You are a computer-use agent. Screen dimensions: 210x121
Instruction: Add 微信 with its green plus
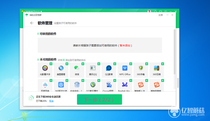point(83,64)
